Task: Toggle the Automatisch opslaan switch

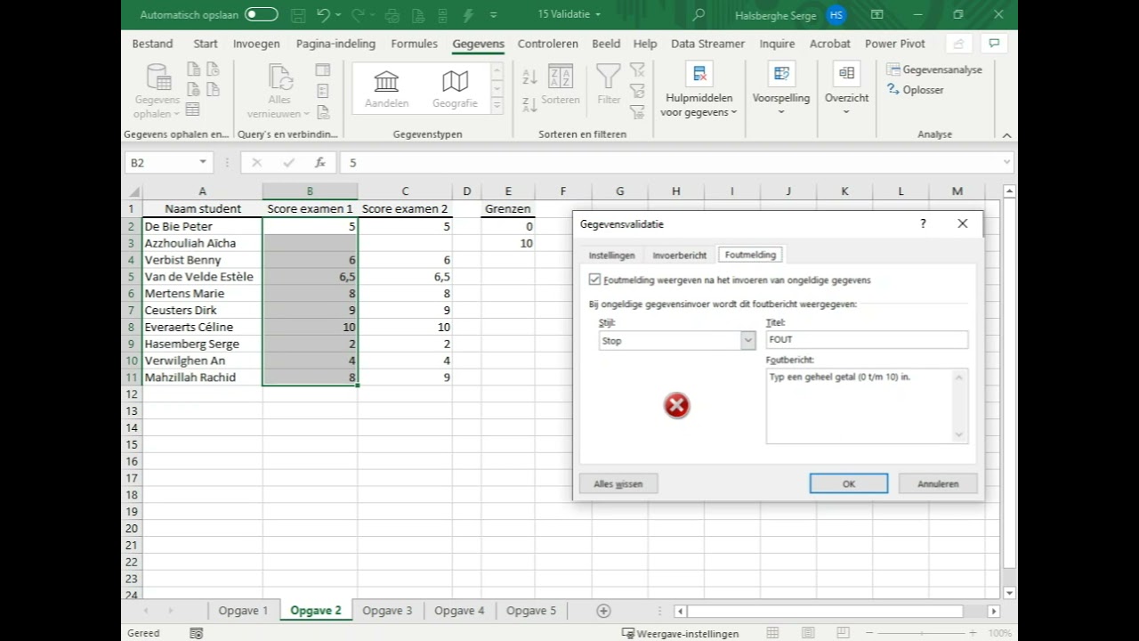Action: click(x=262, y=14)
